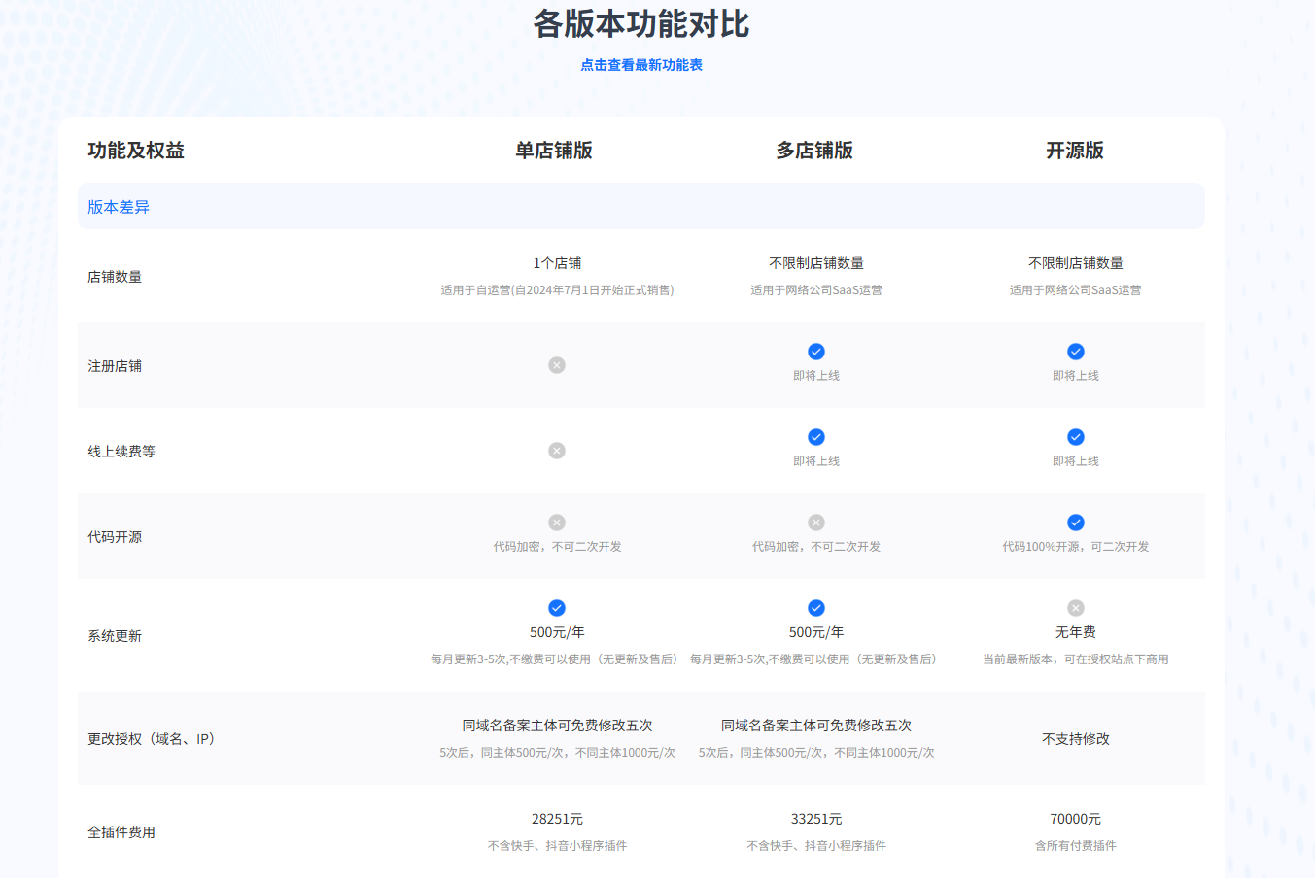The height and width of the screenshot is (878, 1315).
Task: Click blue checkmark for 多店铺版 系统更新
Action: [x=816, y=608]
